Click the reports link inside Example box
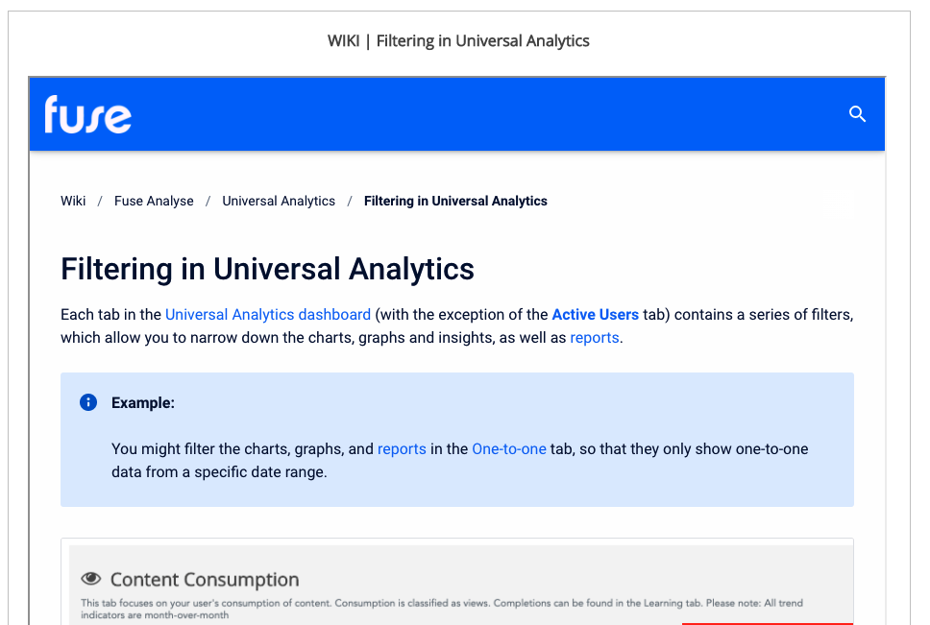 pos(402,448)
